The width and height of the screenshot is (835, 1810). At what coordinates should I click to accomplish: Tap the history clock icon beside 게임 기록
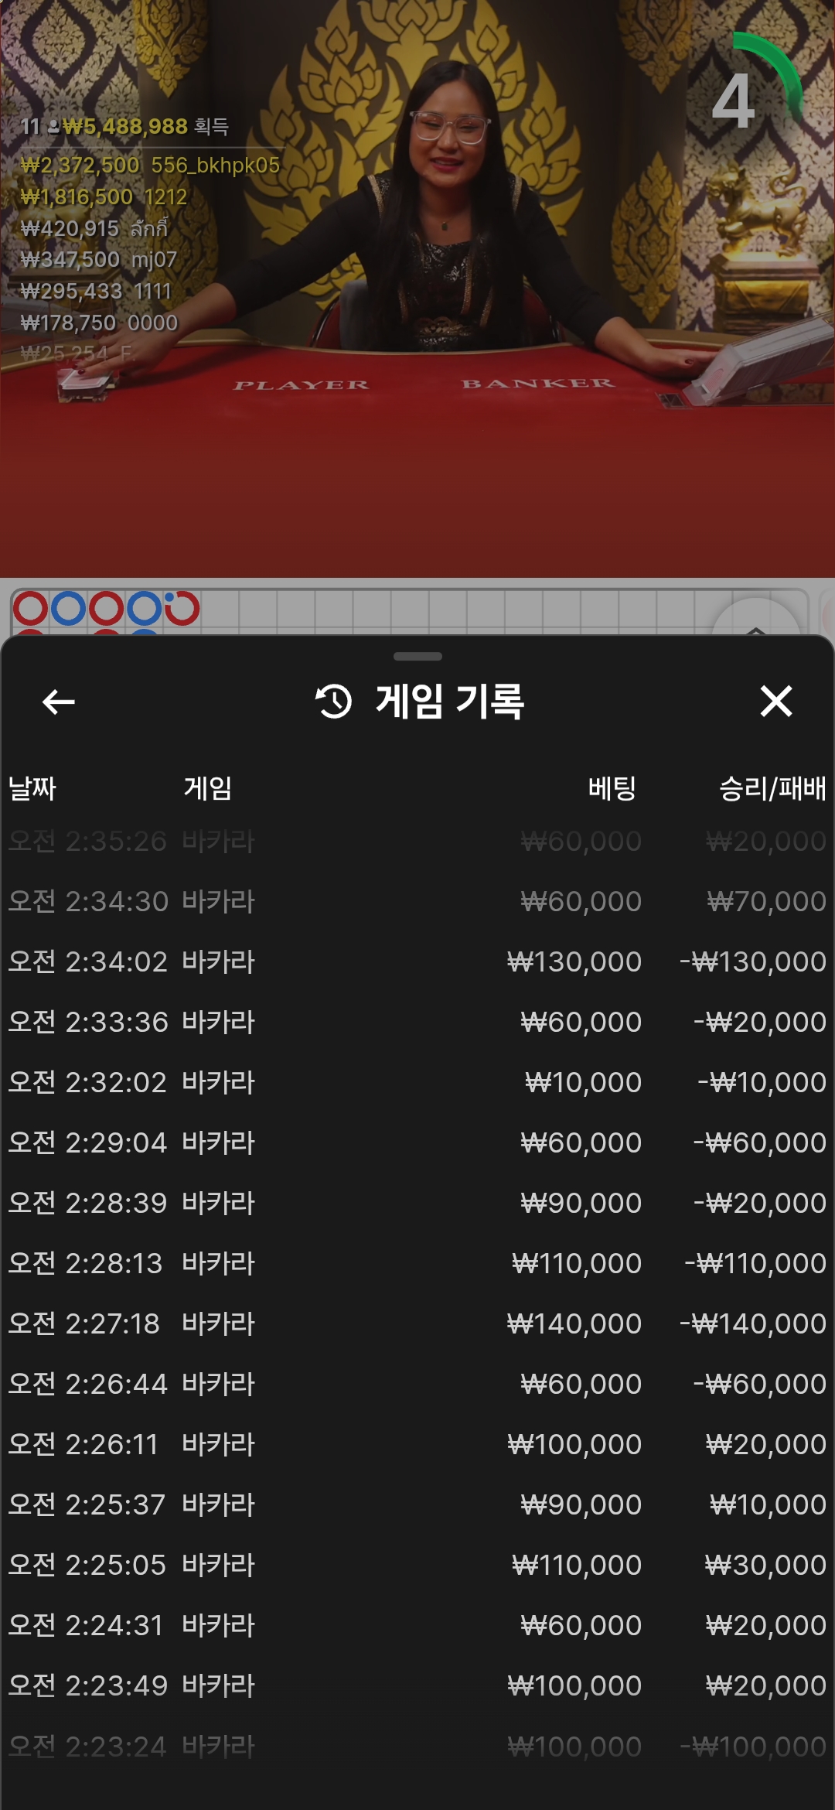[x=333, y=702]
